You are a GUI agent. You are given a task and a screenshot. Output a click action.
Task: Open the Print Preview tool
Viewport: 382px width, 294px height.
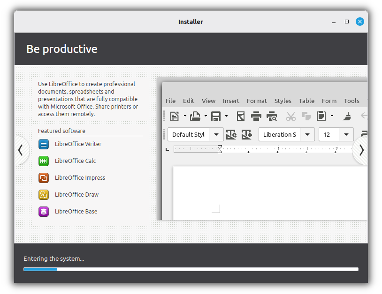(x=272, y=116)
